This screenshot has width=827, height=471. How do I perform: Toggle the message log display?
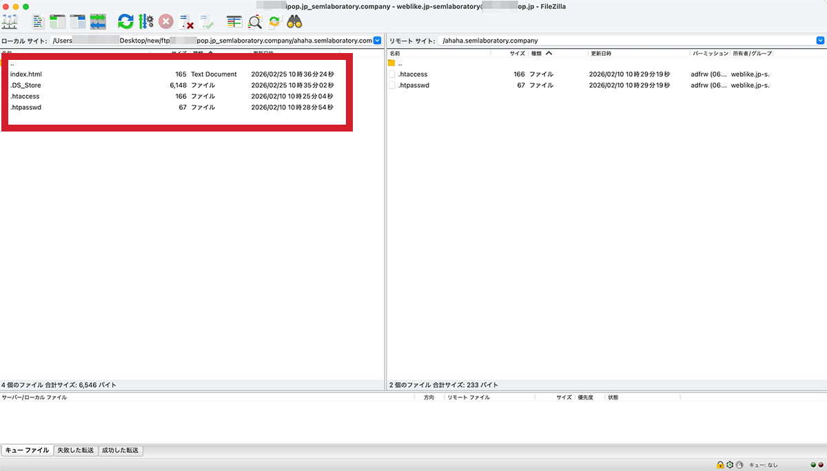tap(38, 21)
